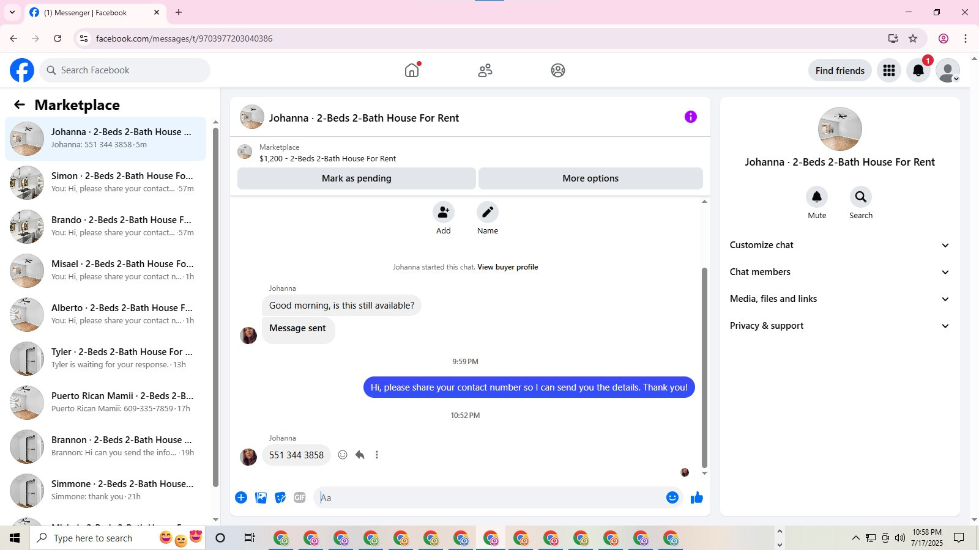This screenshot has width=979, height=550.
Task: Click the browser address bar URL
Action: (184, 38)
